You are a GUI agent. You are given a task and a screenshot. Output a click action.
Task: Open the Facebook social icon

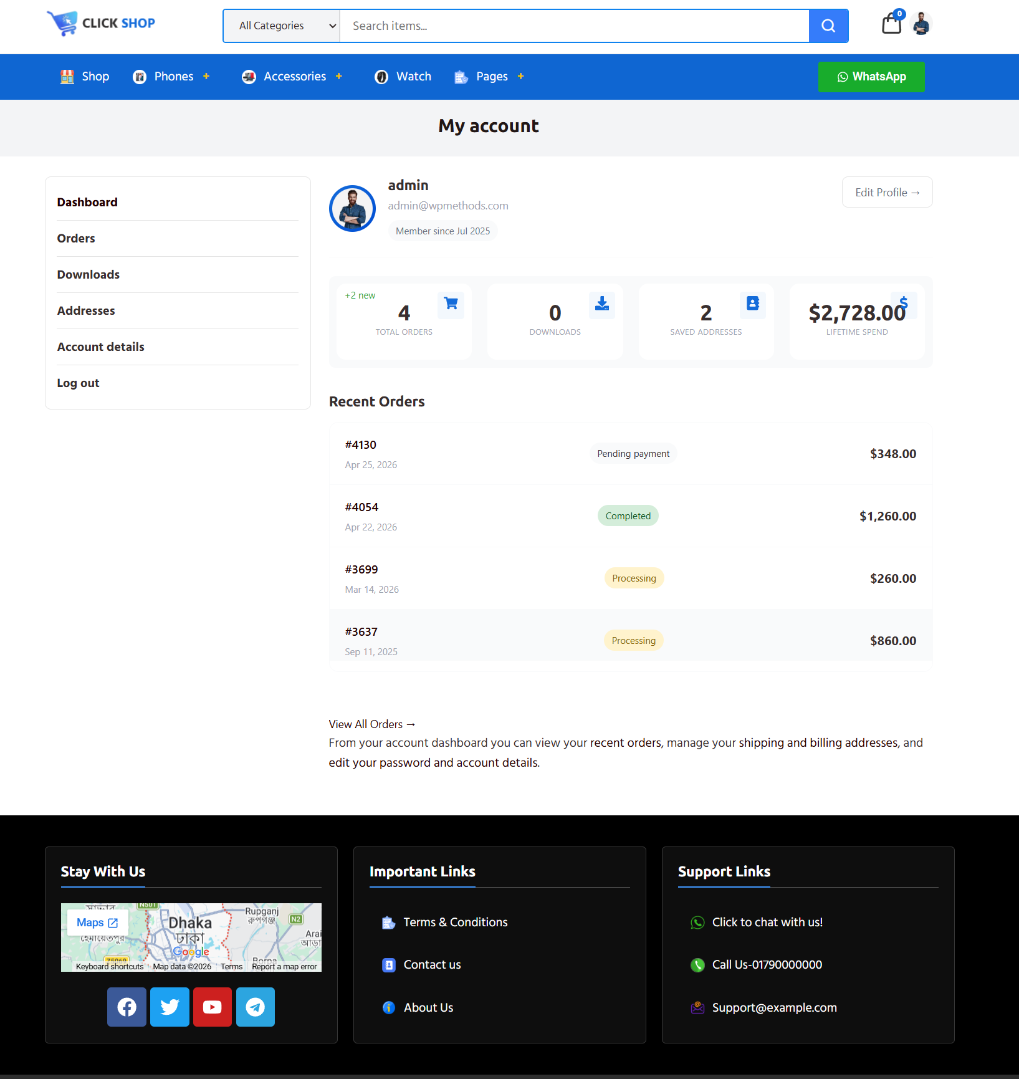tap(127, 1007)
